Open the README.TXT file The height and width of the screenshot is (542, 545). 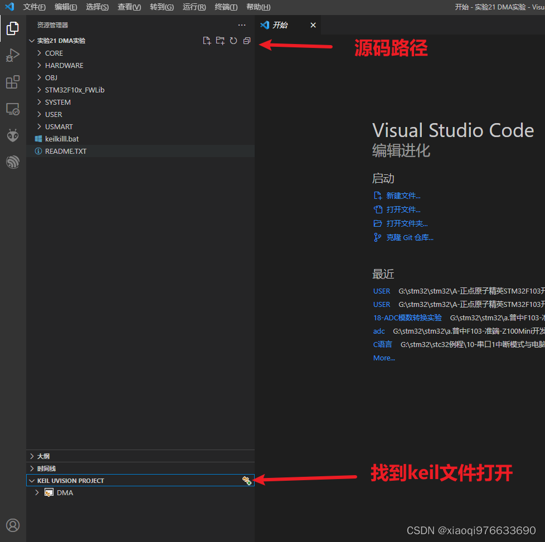click(140, 151)
